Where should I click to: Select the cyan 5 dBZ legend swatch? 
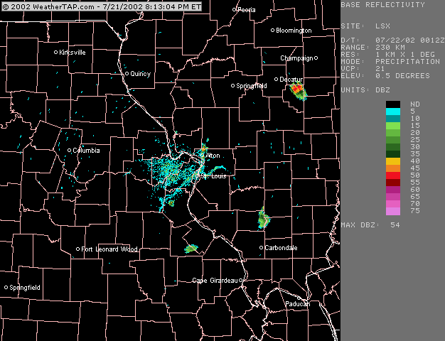point(393,112)
